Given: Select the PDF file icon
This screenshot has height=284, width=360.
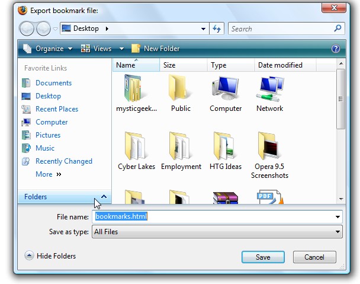Looking at the screenshot, I should pos(270,197).
